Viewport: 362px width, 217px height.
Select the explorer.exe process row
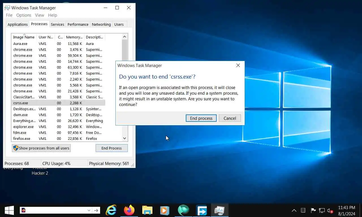click(x=58, y=127)
